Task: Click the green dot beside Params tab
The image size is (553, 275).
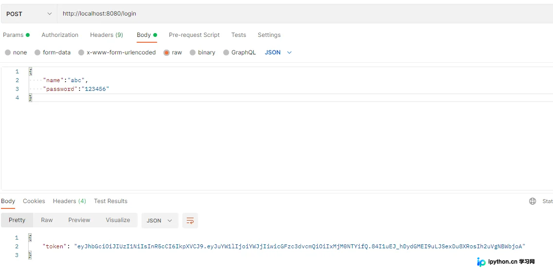Action: coord(28,35)
